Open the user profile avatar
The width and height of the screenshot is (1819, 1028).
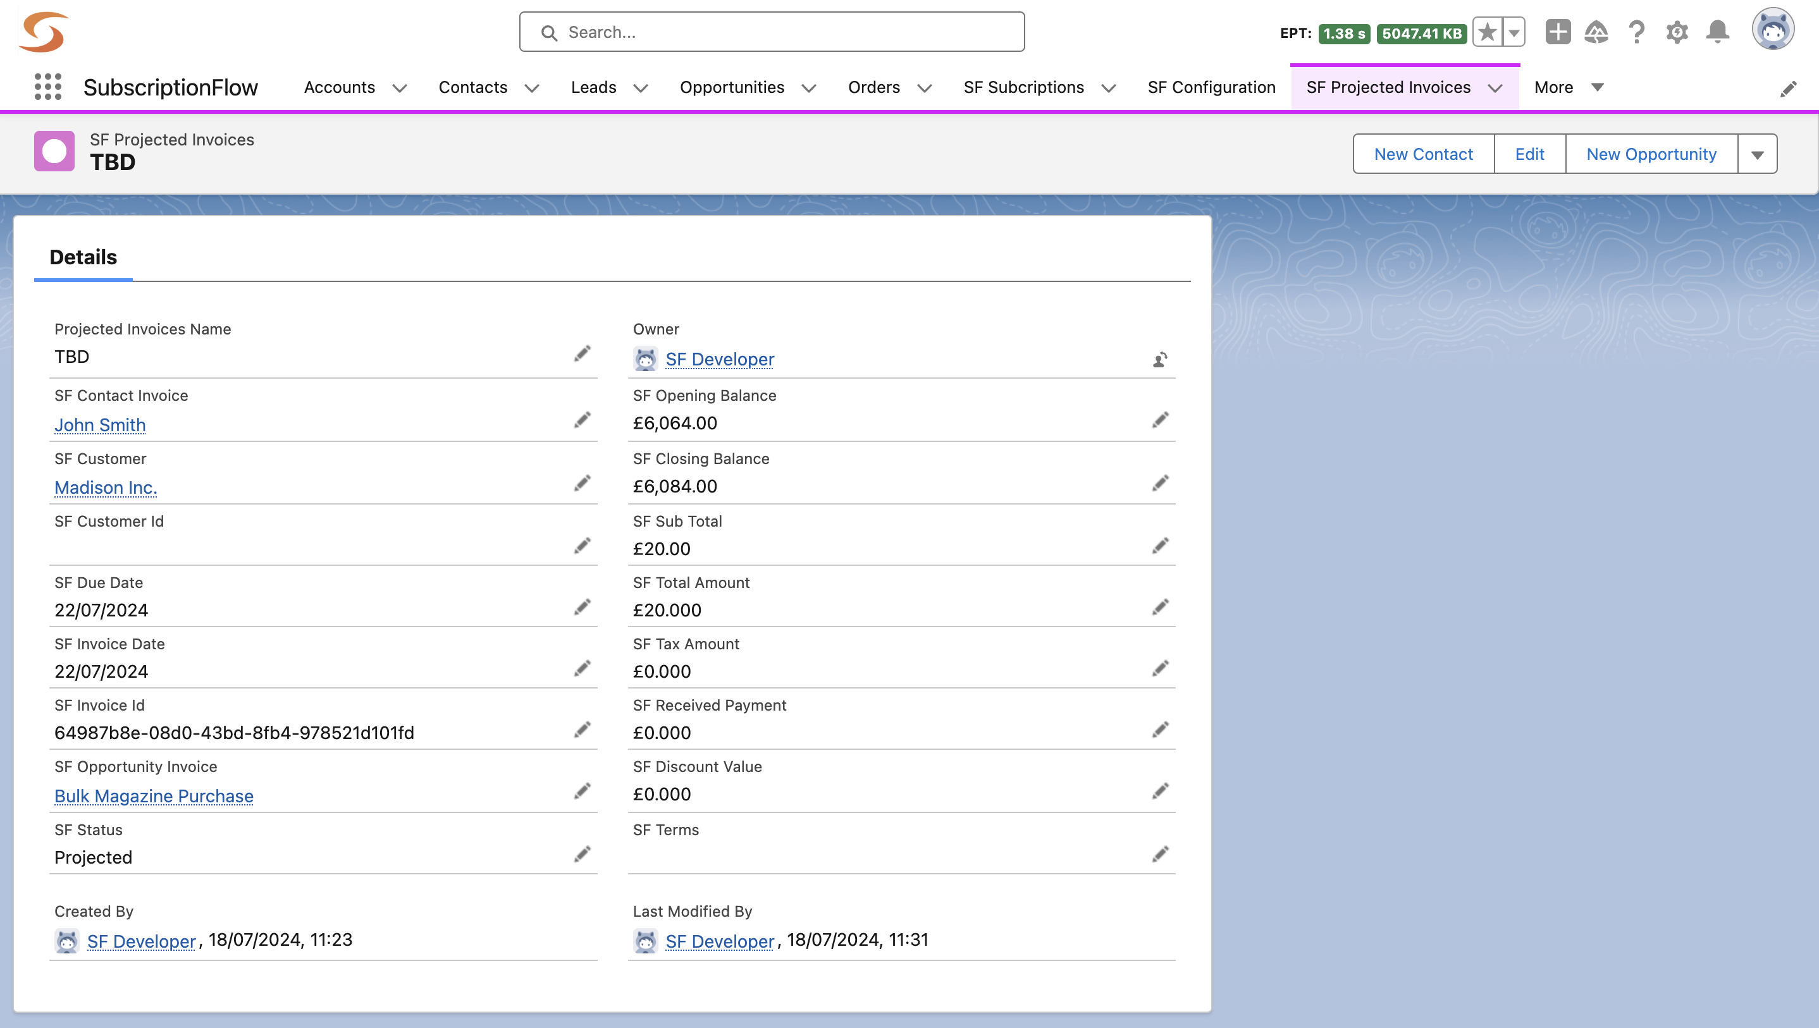pyautogui.click(x=1772, y=30)
